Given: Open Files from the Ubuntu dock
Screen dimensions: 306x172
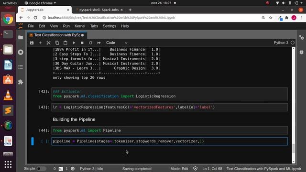Looking at the screenshot, I should 8,50.
